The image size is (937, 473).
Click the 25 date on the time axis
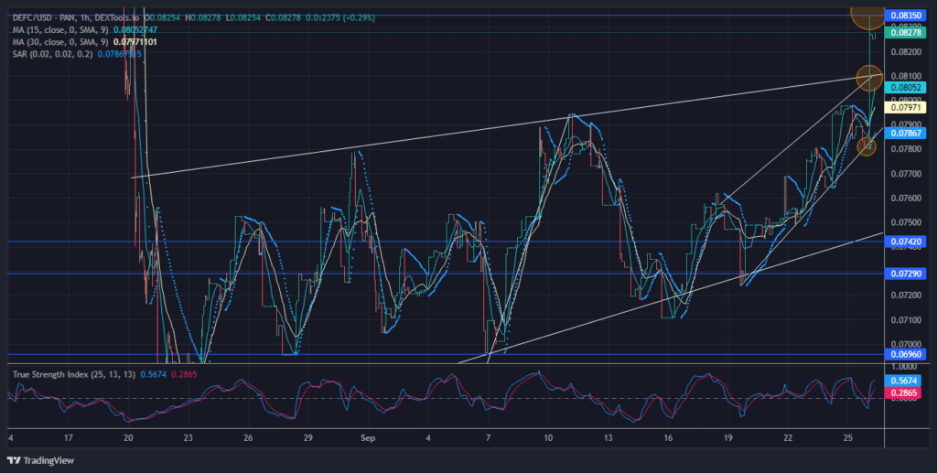(x=848, y=437)
